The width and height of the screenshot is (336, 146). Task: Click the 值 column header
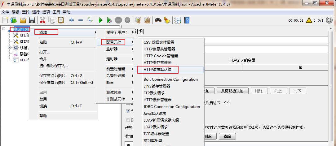(300, 67)
